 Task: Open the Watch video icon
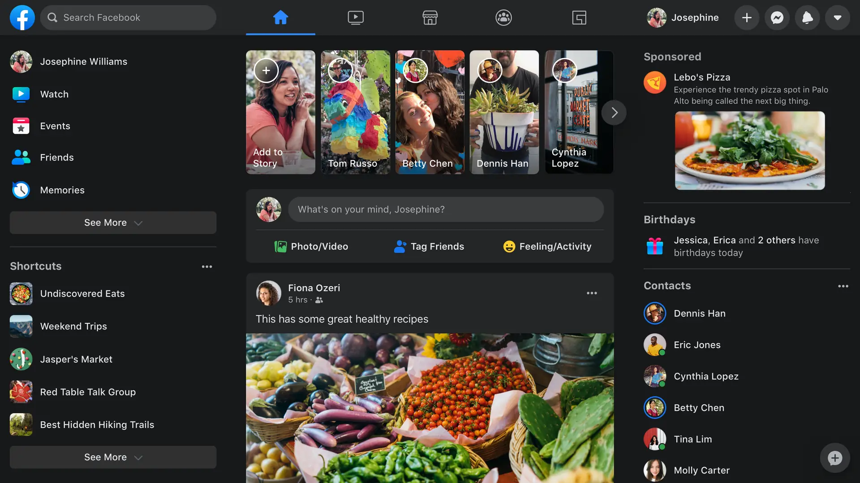tap(355, 17)
